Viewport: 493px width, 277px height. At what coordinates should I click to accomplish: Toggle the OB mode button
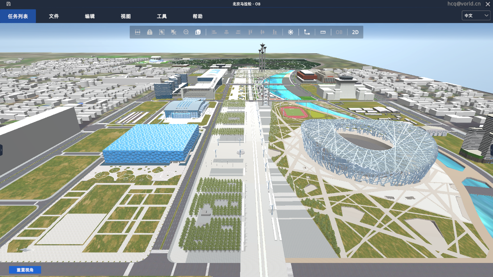click(339, 32)
